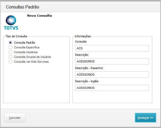This screenshot has height=128, width=161.
Task: Select Consulta Usuários radio option
Action: tap(10, 52)
